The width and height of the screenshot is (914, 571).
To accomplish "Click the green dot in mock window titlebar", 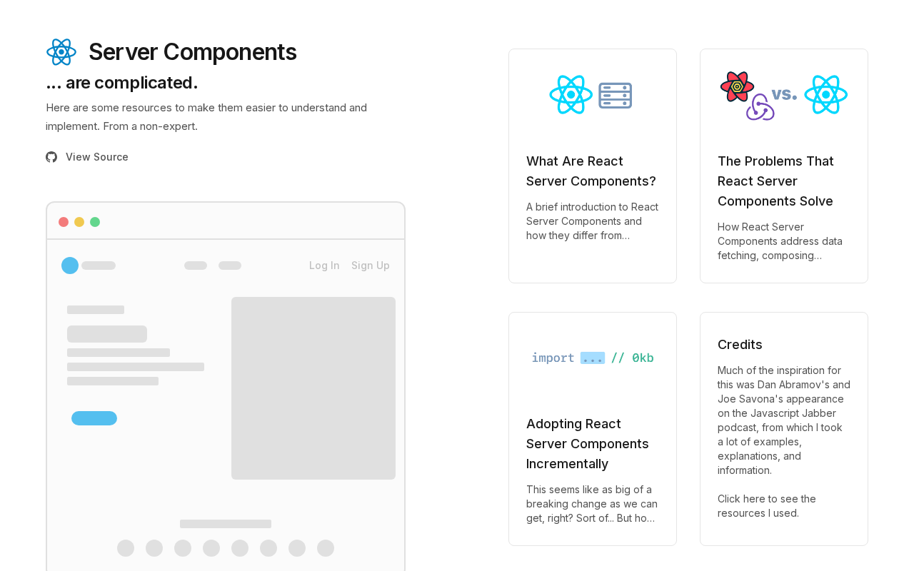I will tap(95, 222).
